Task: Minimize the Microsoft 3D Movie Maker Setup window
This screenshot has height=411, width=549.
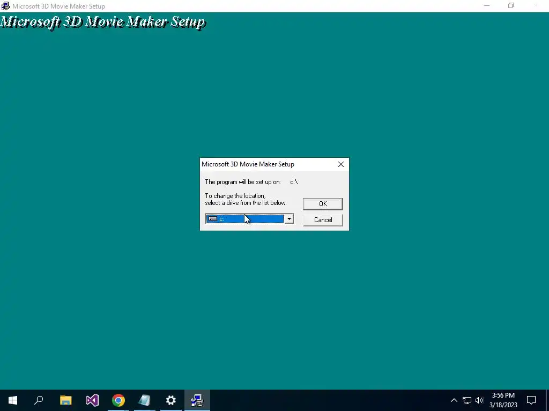Action: [487, 5]
